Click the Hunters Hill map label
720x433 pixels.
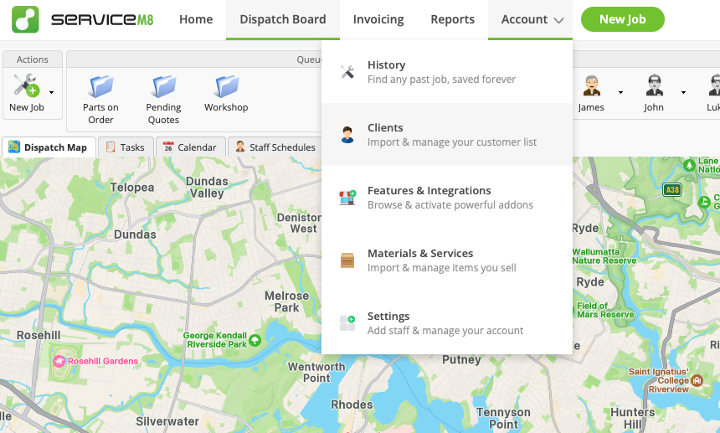pos(633,418)
